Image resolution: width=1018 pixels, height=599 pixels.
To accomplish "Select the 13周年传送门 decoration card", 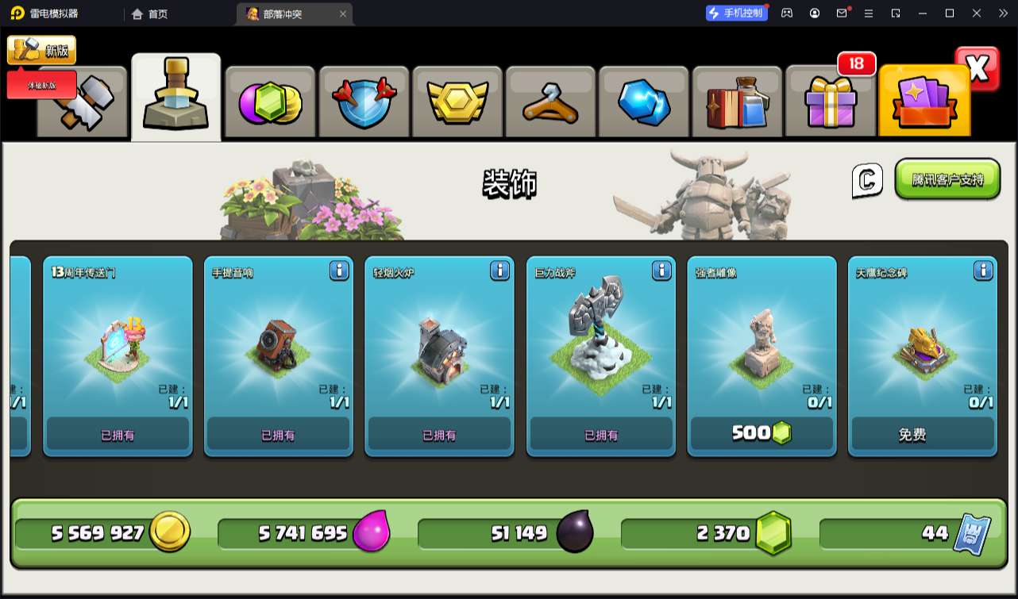I will [118, 356].
